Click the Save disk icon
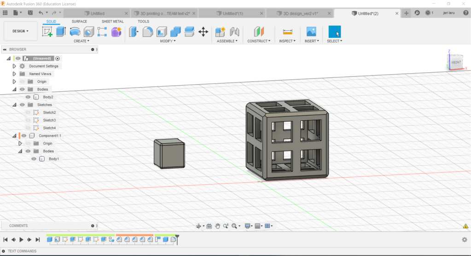Image resolution: width=471 pixels, height=256 pixels. (x=30, y=13)
